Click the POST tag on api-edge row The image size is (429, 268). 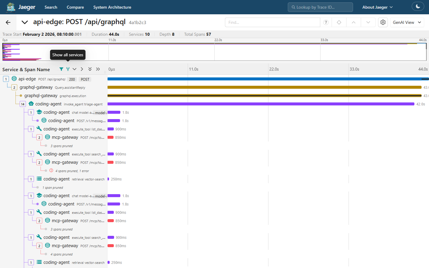tap(85, 79)
